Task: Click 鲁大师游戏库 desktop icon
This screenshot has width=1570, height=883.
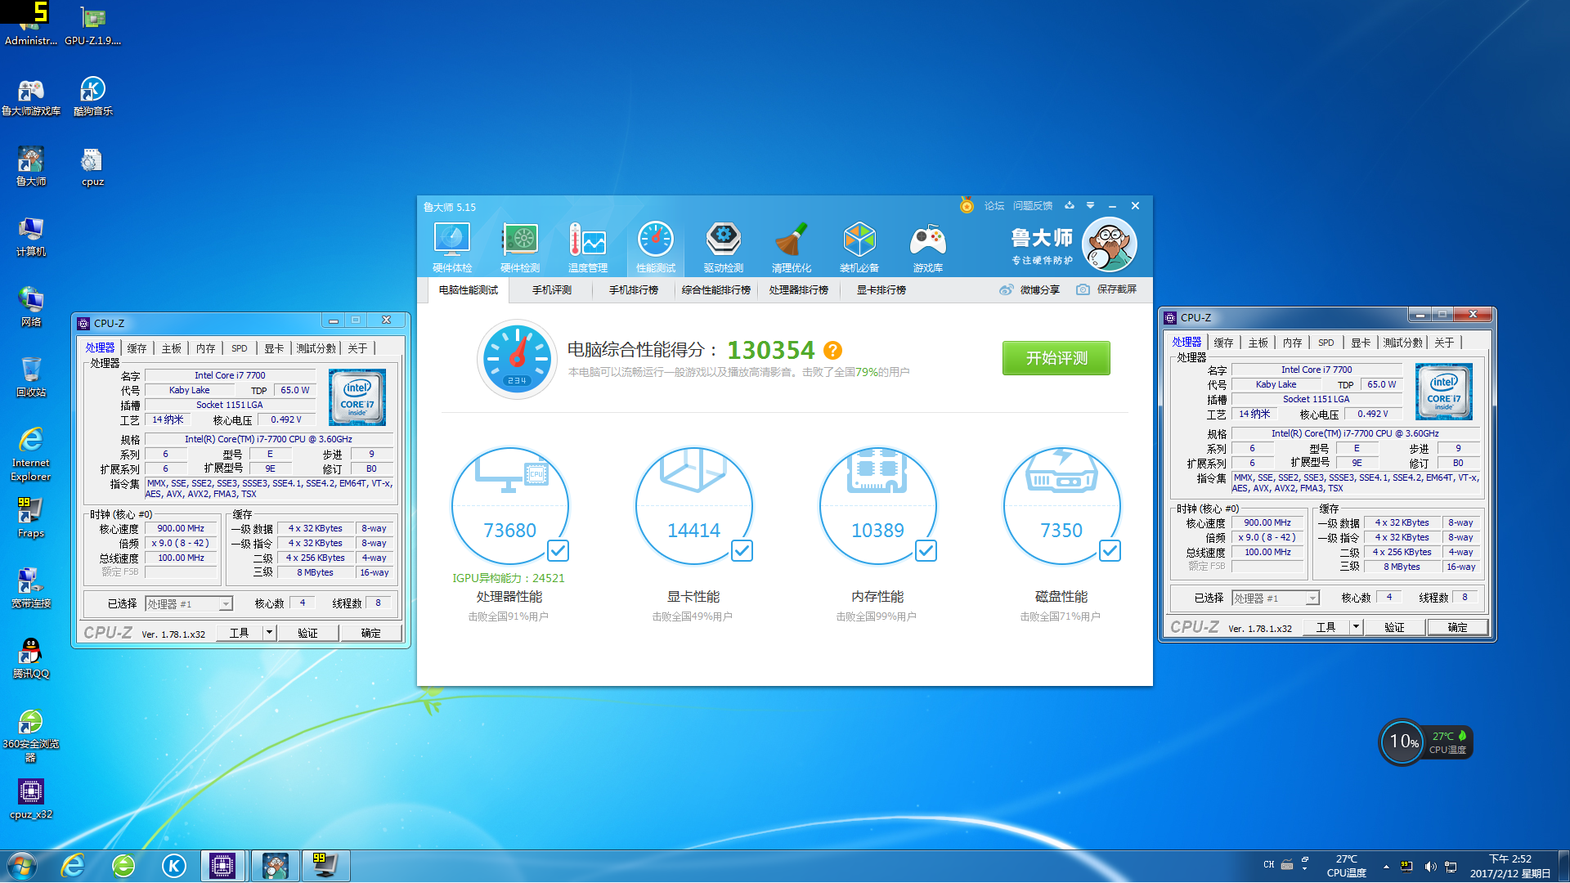Action: click(31, 97)
